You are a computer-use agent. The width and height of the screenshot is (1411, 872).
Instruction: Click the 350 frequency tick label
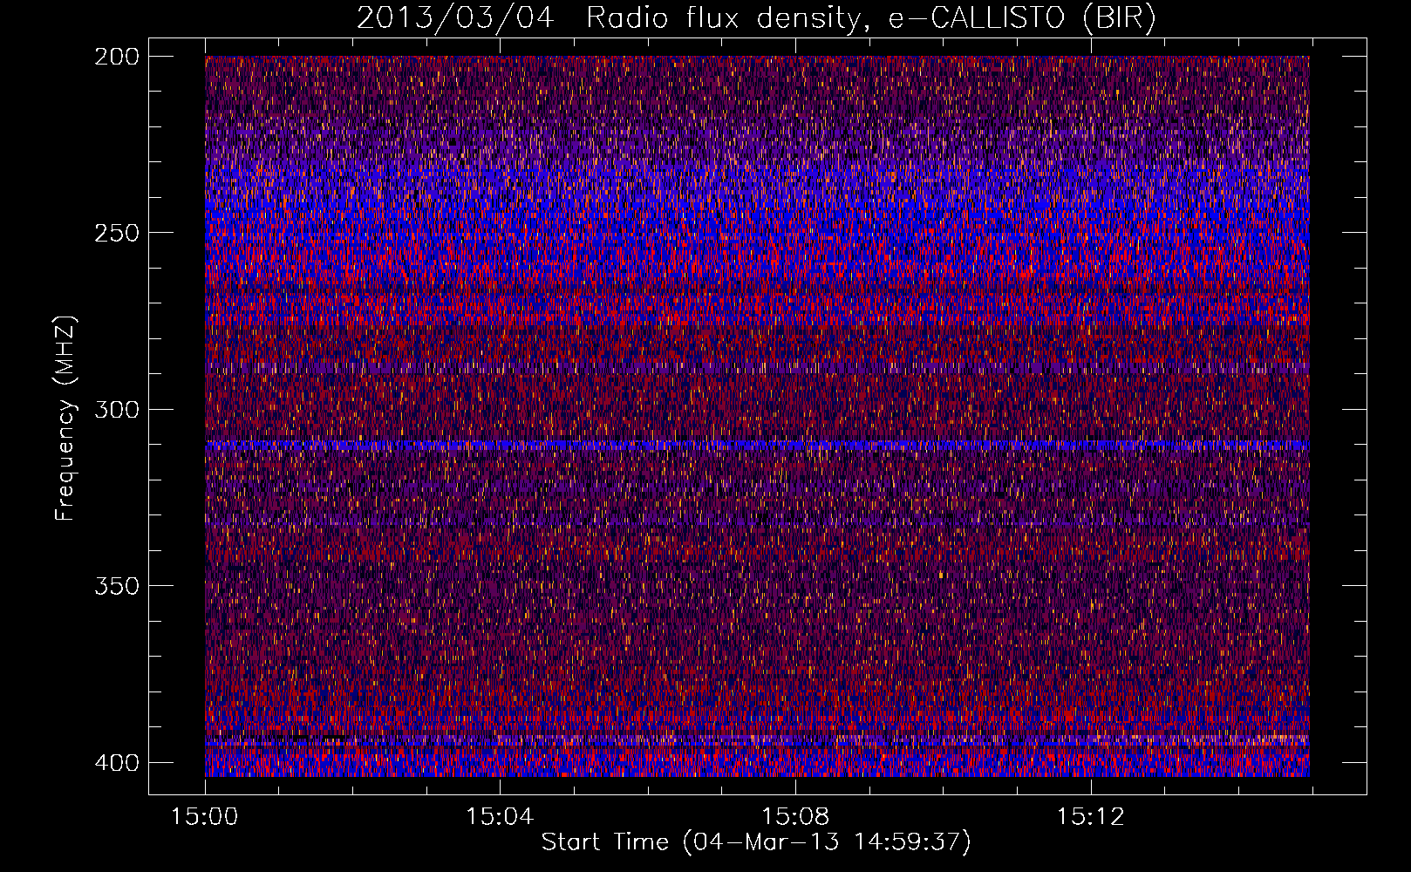(x=116, y=586)
